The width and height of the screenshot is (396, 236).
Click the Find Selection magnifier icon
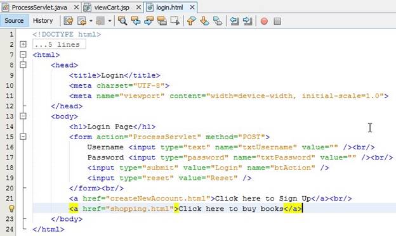[122, 21]
